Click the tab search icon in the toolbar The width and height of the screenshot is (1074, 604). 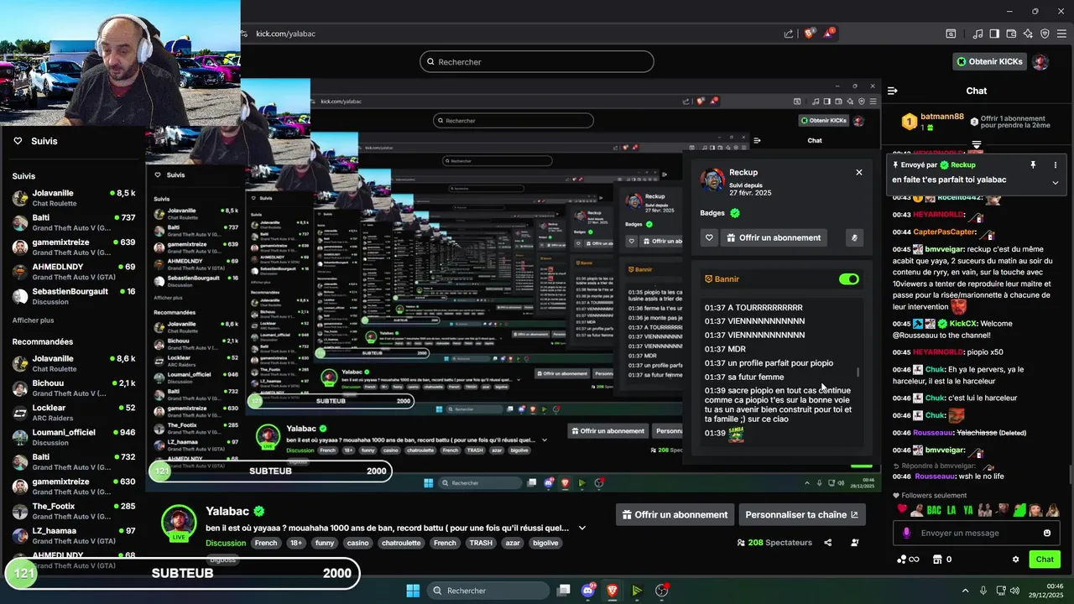(x=951, y=34)
